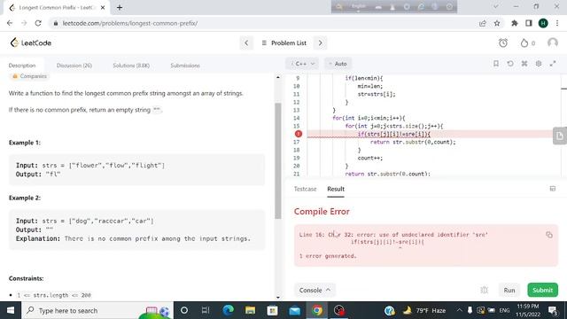Click the keyboard shortcuts icon
This screenshot has height=319, width=567.
[524, 64]
